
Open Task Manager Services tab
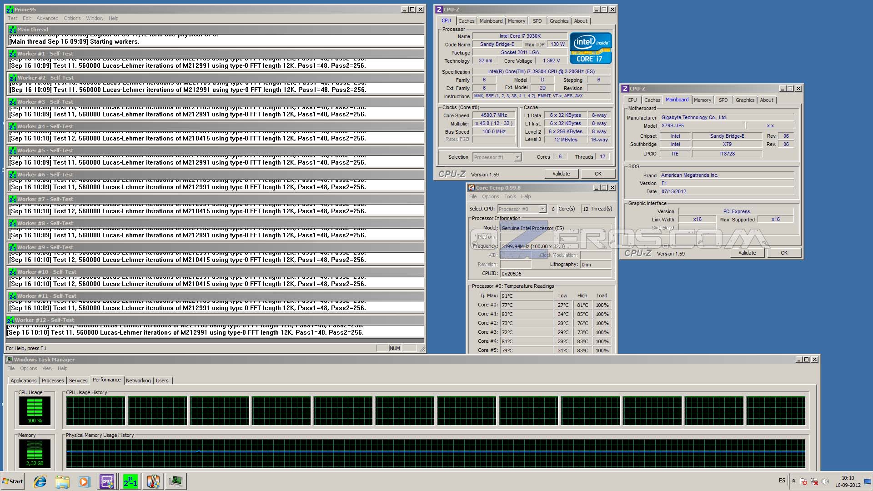click(78, 381)
